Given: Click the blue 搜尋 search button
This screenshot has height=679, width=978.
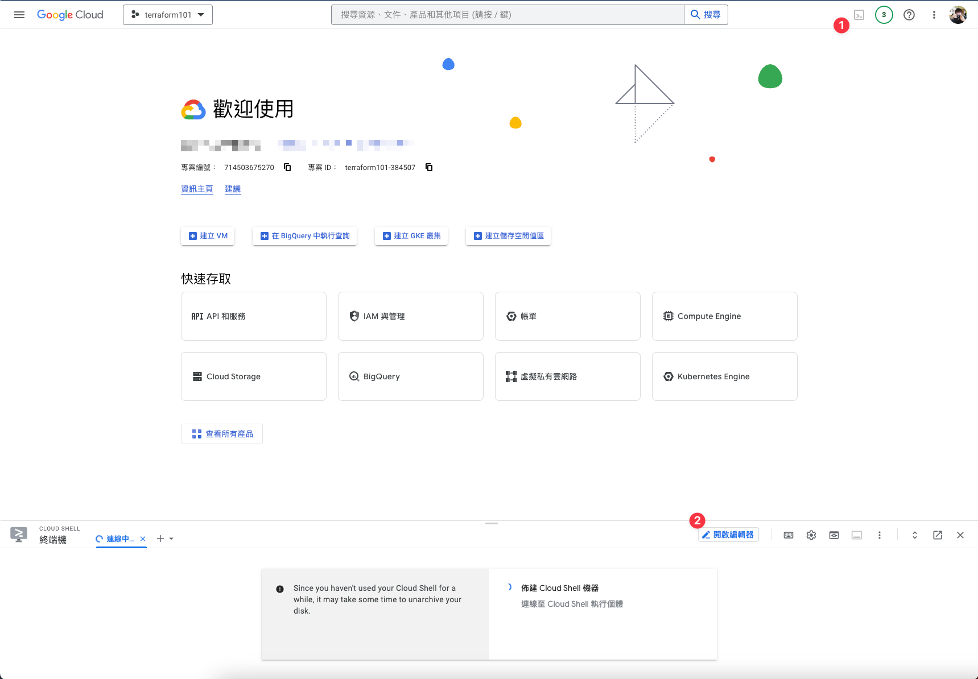Looking at the screenshot, I should [x=706, y=15].
